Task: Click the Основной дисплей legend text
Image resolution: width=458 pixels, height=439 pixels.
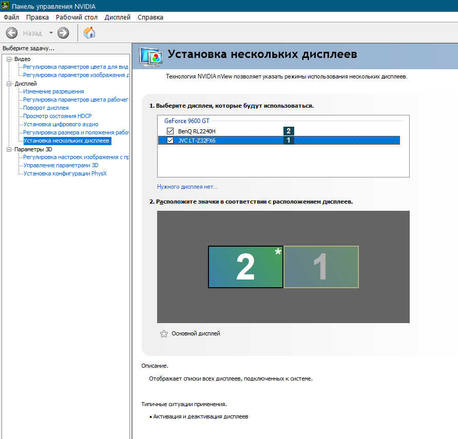Action: (x=196, y=333)
